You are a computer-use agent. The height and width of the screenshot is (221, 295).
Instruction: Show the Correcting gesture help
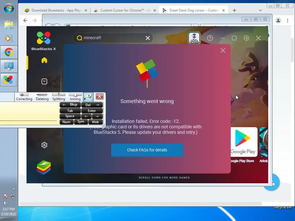24,97
